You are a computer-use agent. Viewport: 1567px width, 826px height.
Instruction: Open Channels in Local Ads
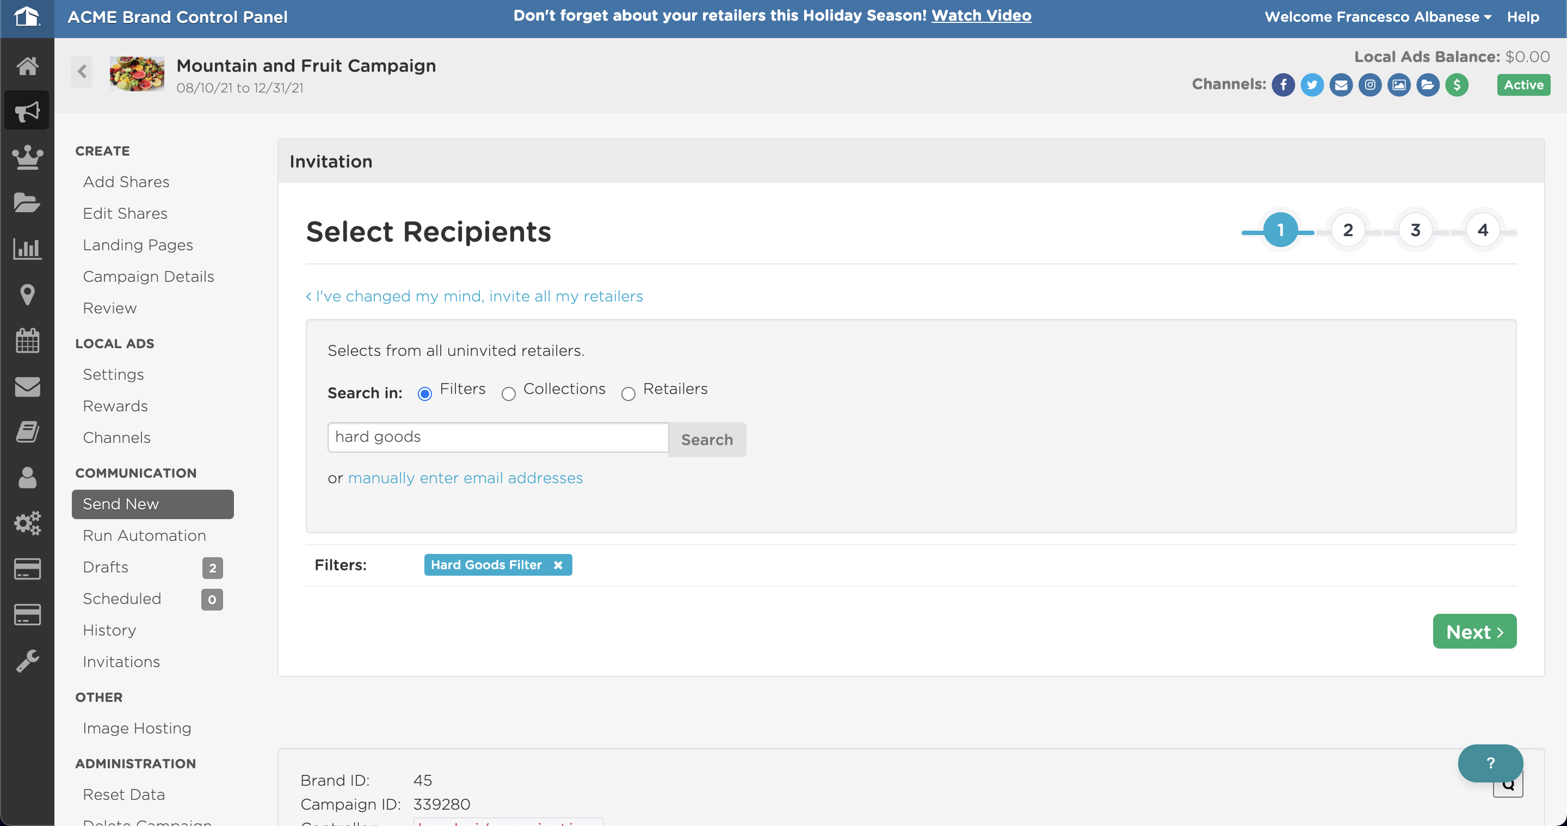[x=116, y=438]
